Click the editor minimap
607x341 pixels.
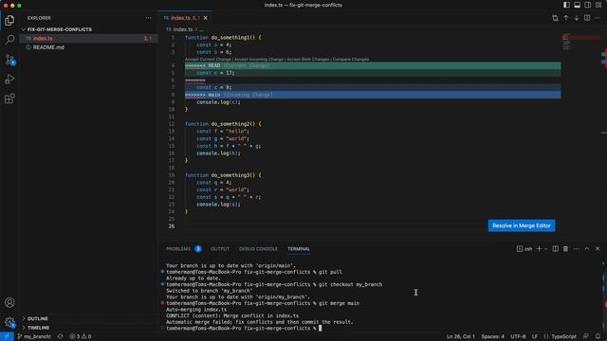581,43
